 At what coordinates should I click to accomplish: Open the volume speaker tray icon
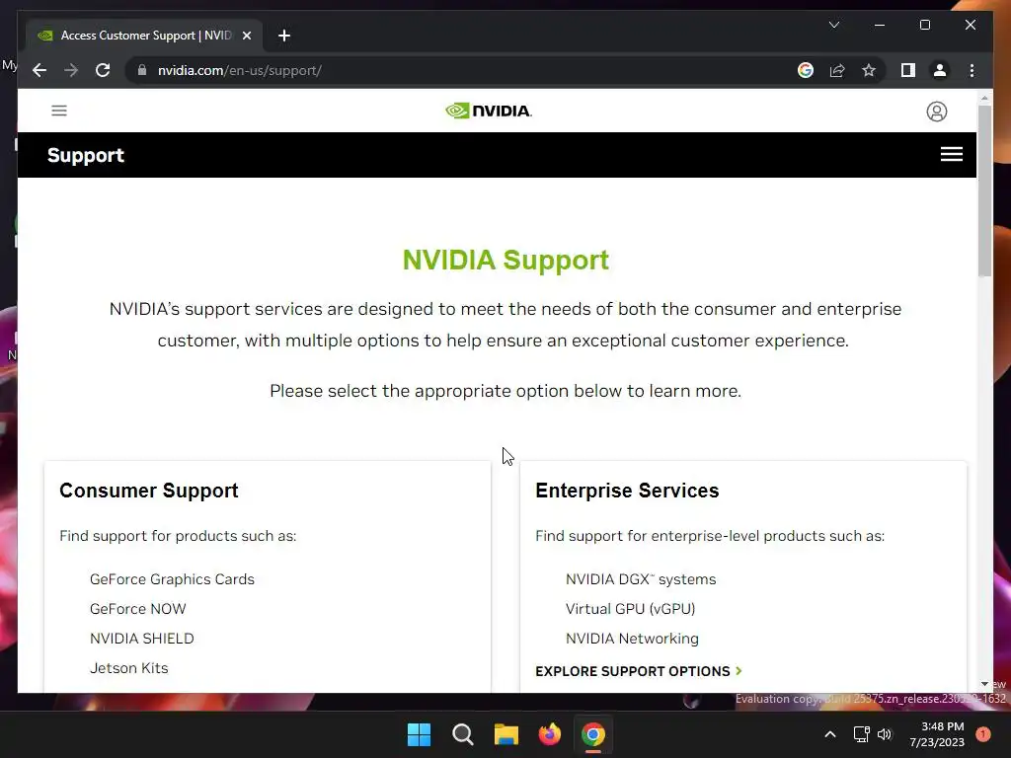pyautogui.click(x=885, y=734)
